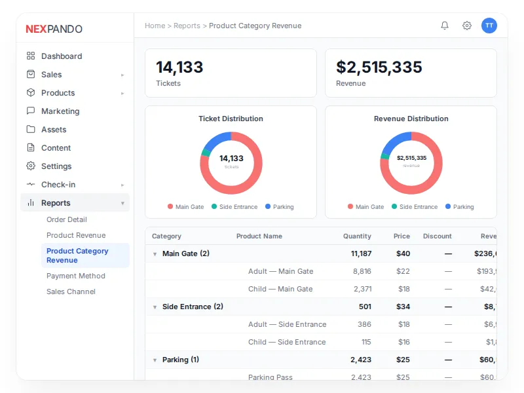Click the Reports bar chart icon

(x=31, y=202)
